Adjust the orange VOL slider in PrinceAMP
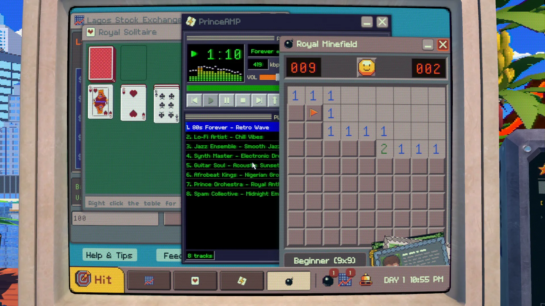 (269, 77)
